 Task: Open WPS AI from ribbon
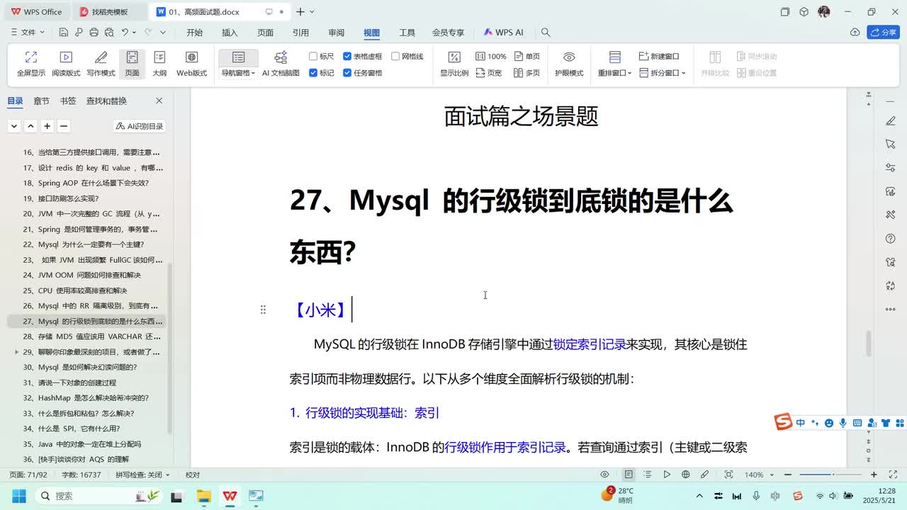click(504, 33)
